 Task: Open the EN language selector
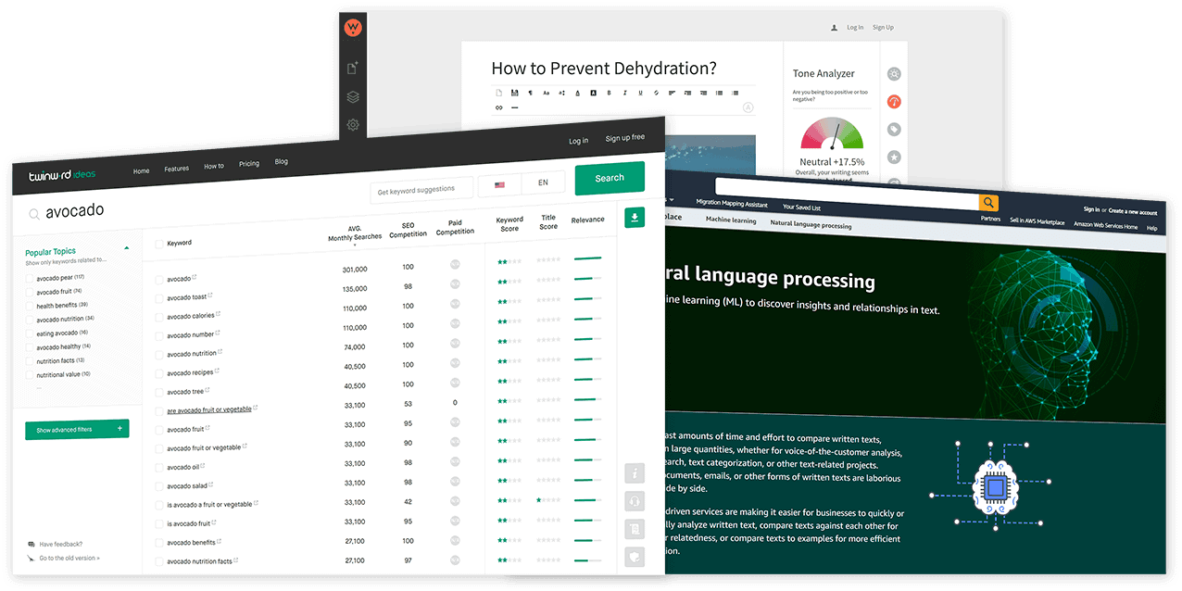pos(543,183)
